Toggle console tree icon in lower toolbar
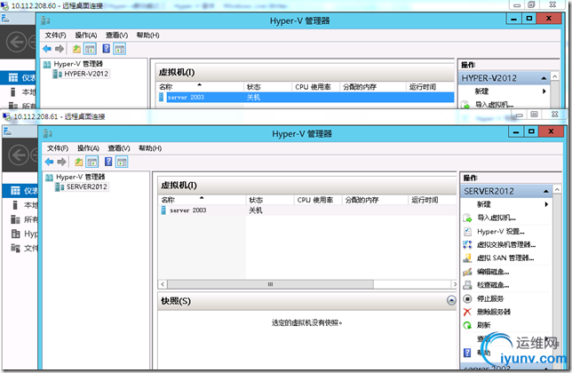Screen dimensions: 572x373 pos(92,162)
